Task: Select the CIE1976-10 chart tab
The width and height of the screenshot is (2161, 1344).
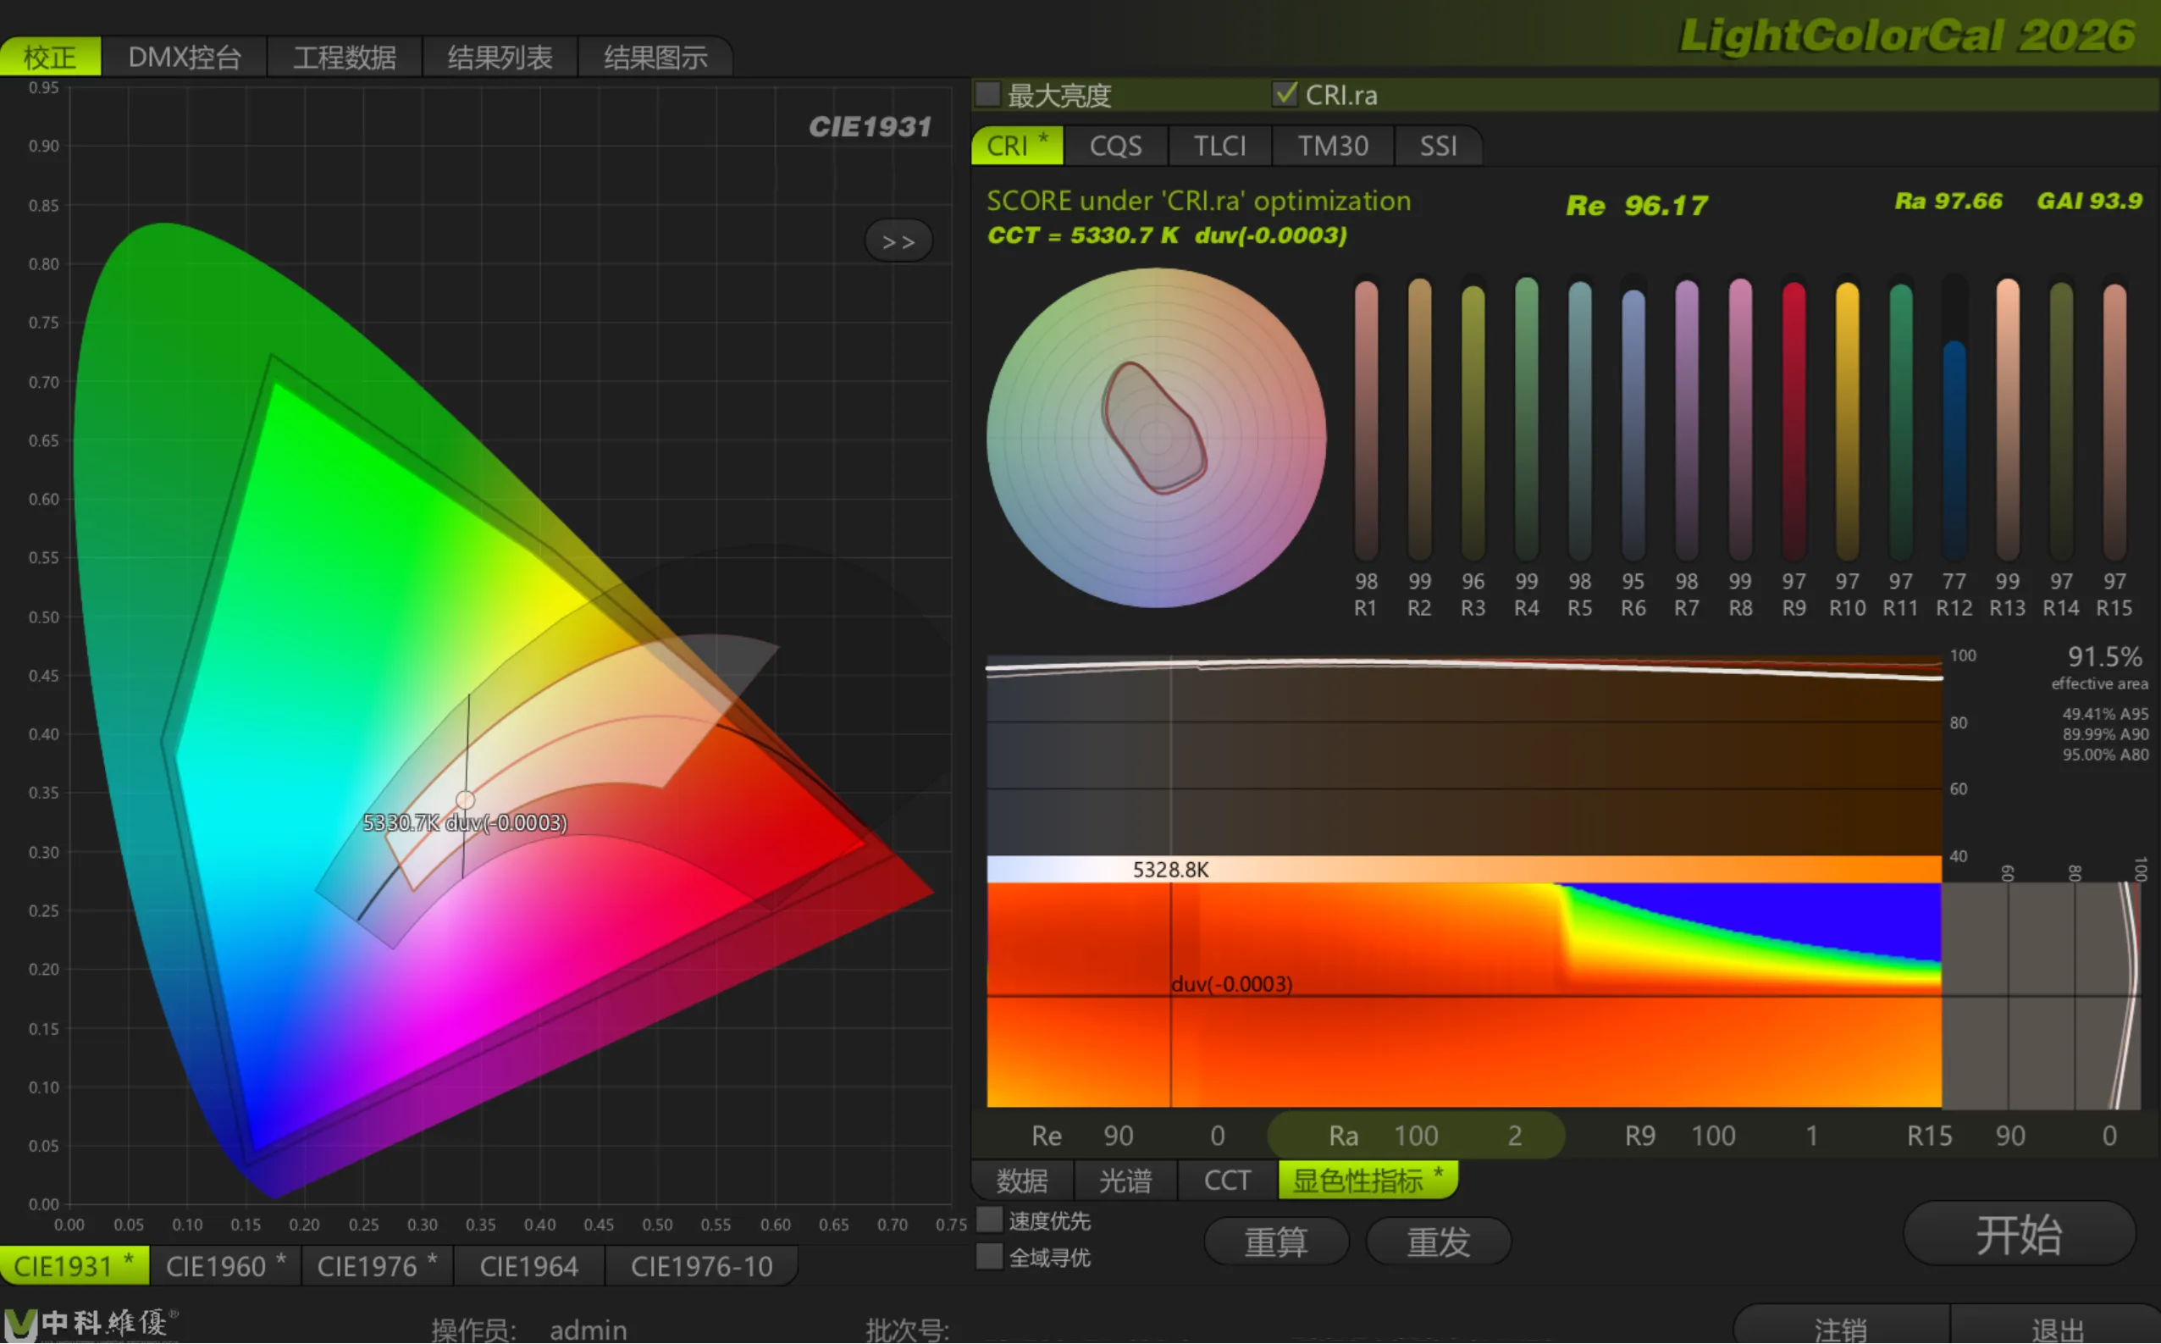Action: pyautogui.click(x=702, y=1266)
